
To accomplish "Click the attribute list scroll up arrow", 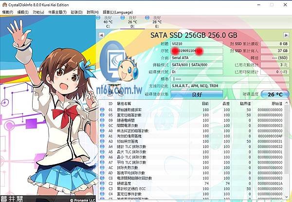I will (287, 103).
